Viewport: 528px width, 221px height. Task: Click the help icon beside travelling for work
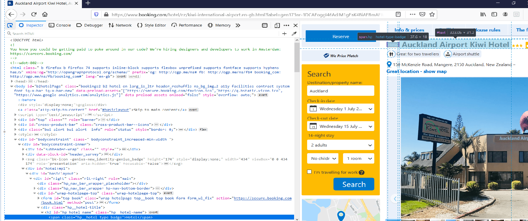point(362,173)
